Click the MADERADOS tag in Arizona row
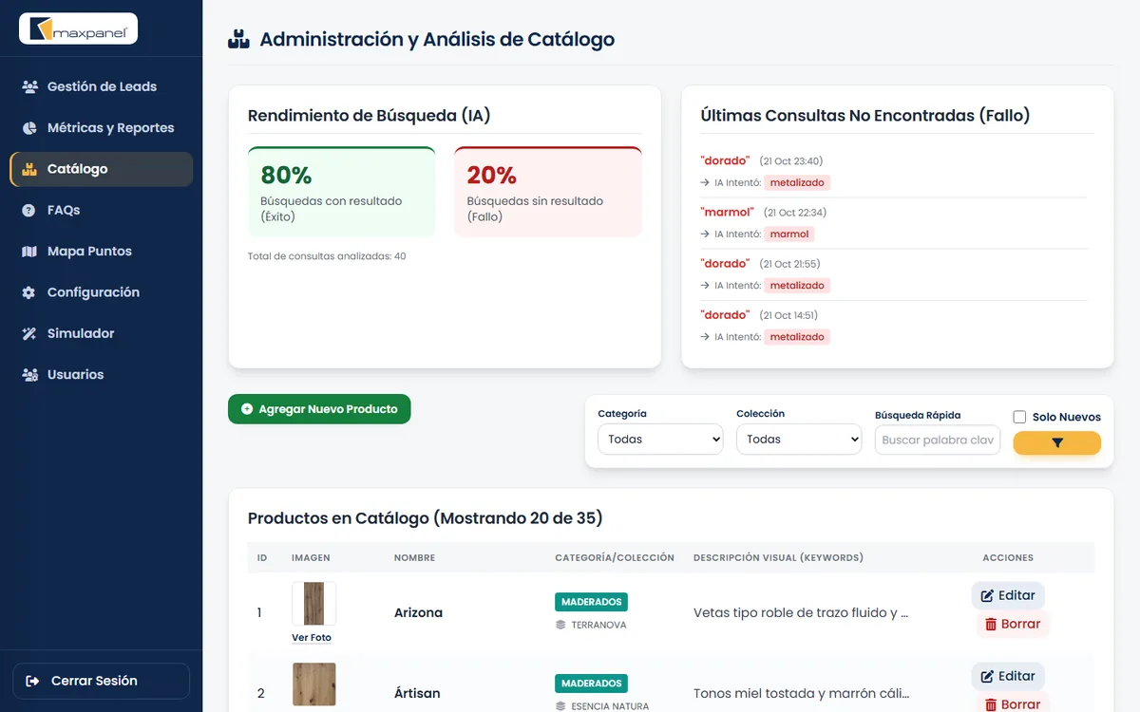 [x=591, y=602]
